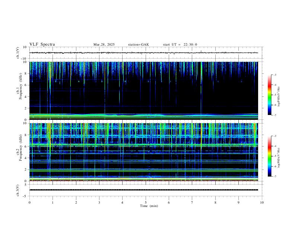The height and width of the screenshot is (227, 295).
Task: Click the "10" tick on the time axis
Action: point(262,203)
